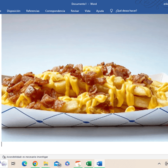Open File Explorer from the taskbar
The width and height of the screenshot is (168, 168).
tap(45, 164)
